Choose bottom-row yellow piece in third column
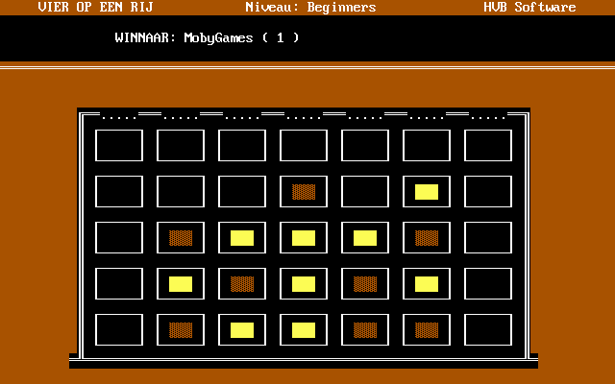 tap(242, 330)
